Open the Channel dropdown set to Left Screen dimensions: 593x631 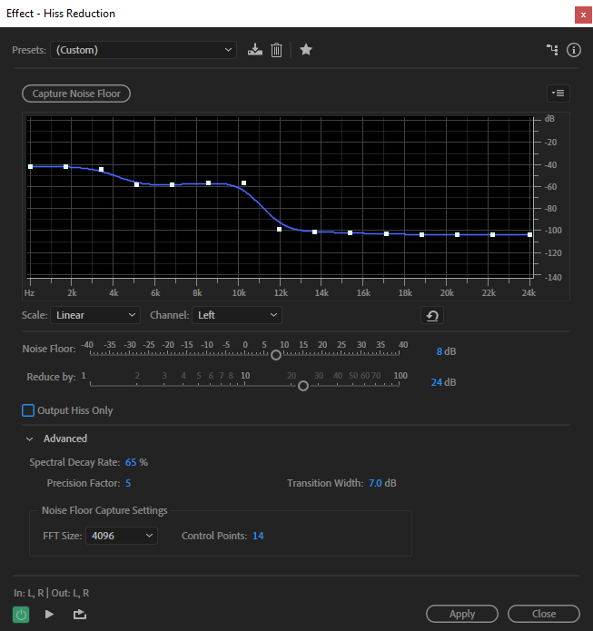coord(237,315)
